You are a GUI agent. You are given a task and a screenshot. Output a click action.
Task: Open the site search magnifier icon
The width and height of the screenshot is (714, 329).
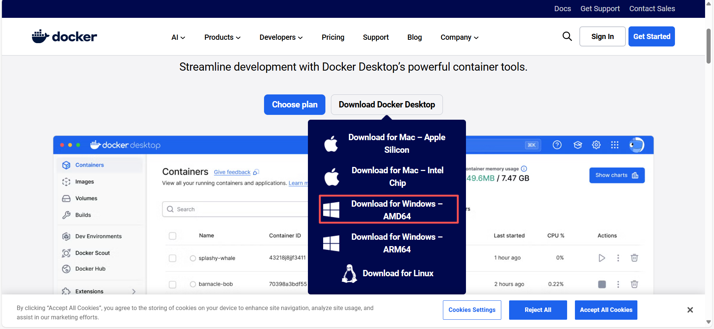(567, 36)
